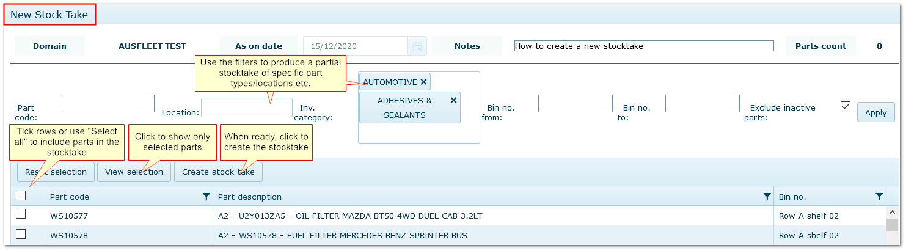Open the Bin no. column filter
Viewport: 906px width, 251px height.
(x=879, y=197)
